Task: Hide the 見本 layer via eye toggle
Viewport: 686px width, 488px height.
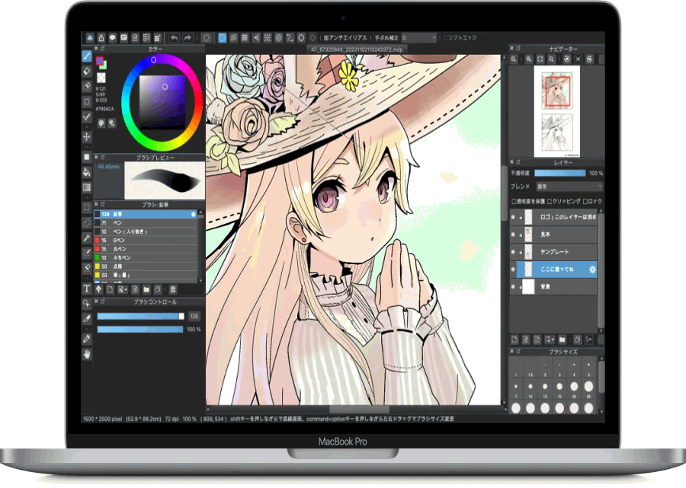Action: [x=512, y=234]
